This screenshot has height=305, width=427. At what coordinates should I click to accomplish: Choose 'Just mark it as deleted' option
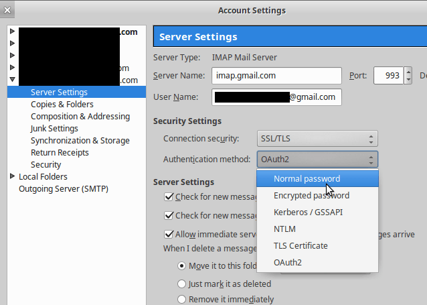(x=181, y=283)
